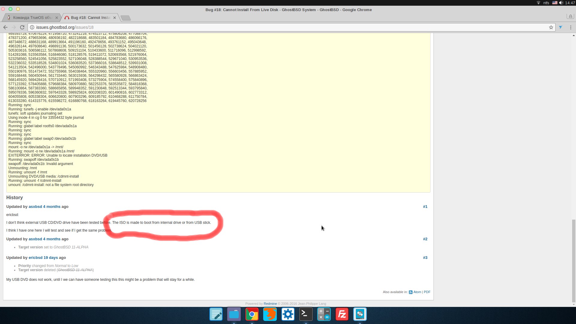Close the Команда TrueOS tab
The height and width of the screenshot is (324, 576).
point(57,18)
